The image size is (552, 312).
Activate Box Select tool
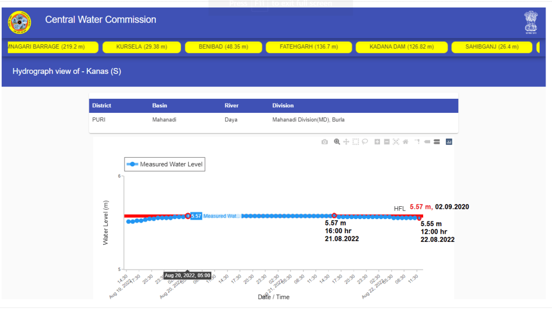click(x=356, y=142)
